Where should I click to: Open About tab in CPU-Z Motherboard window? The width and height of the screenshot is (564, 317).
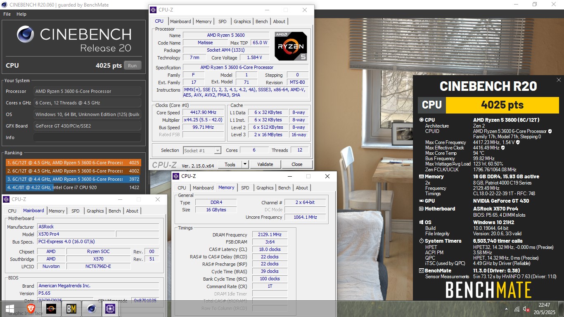pos(132,211)
